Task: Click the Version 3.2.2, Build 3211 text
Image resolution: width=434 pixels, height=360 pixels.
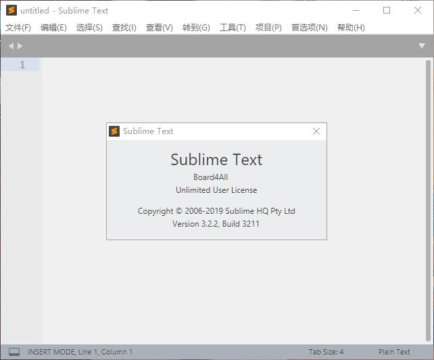Action: (x=216, y=224)
